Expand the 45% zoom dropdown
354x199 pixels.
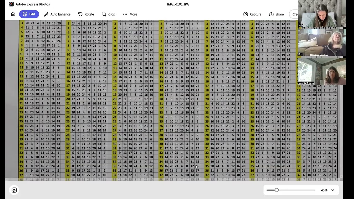pos(333,190)
